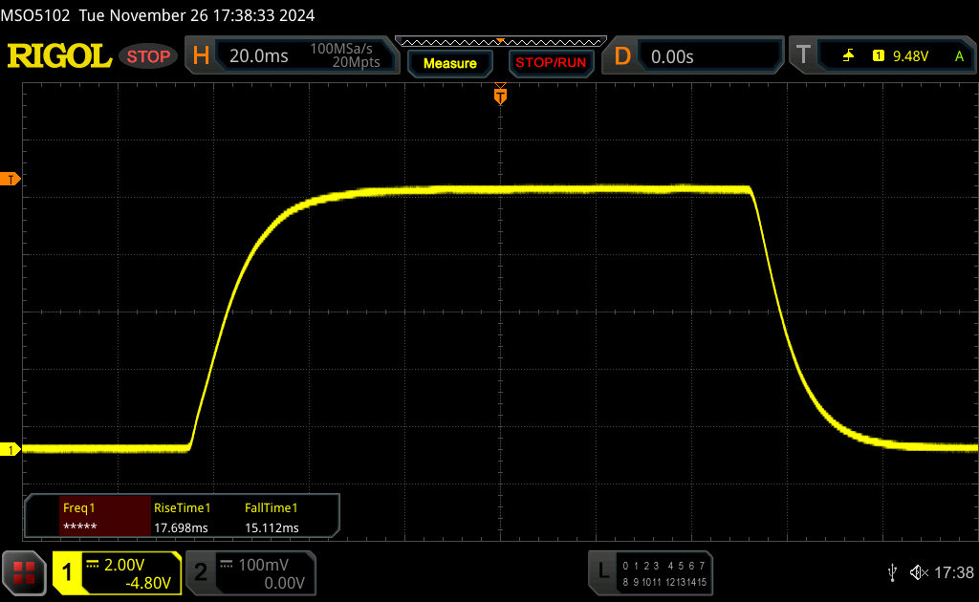Open the function navigation grid icon
Image resolution: width=979 pixels, height=602 pixels.
(x=23, y=572)
